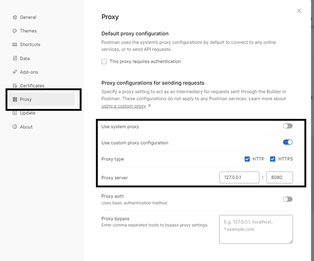Click the Add-ons sparkle icon
The image size is (314, 261).
(x=14, y=72)
